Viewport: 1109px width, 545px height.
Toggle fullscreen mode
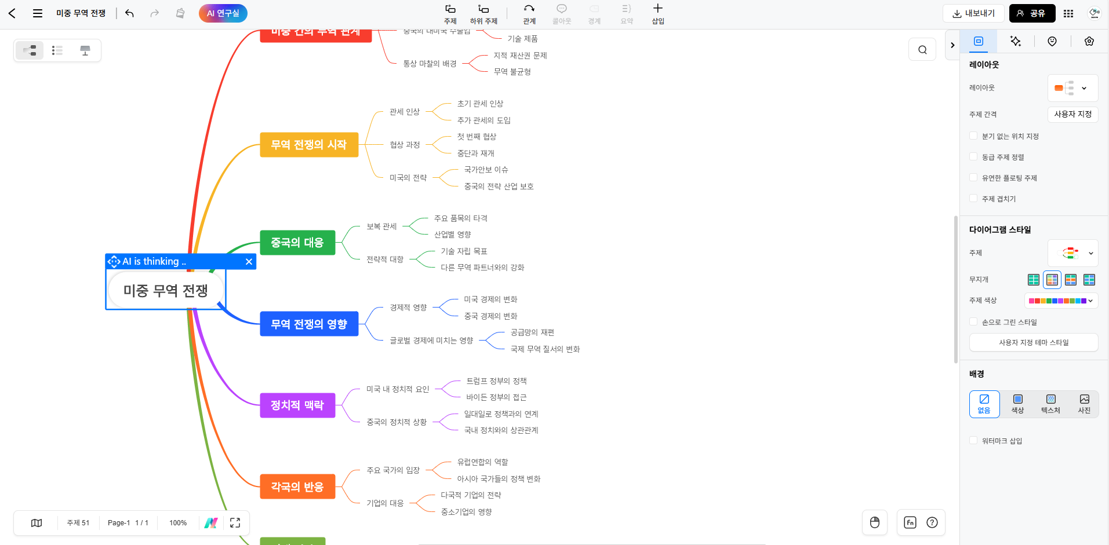tap(235, 523)
